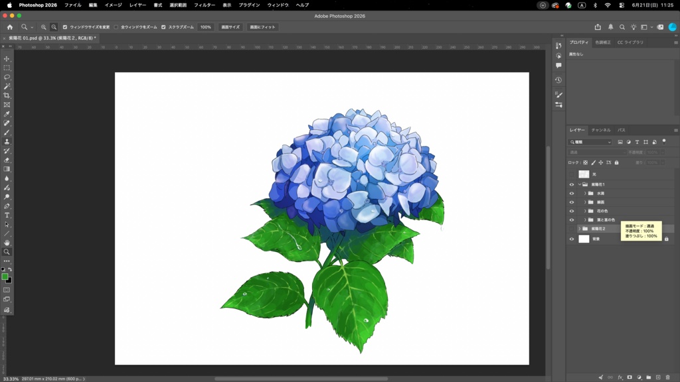680x382 pixels.
Task: Select the Move tool
Action: (x=7, y=59)
